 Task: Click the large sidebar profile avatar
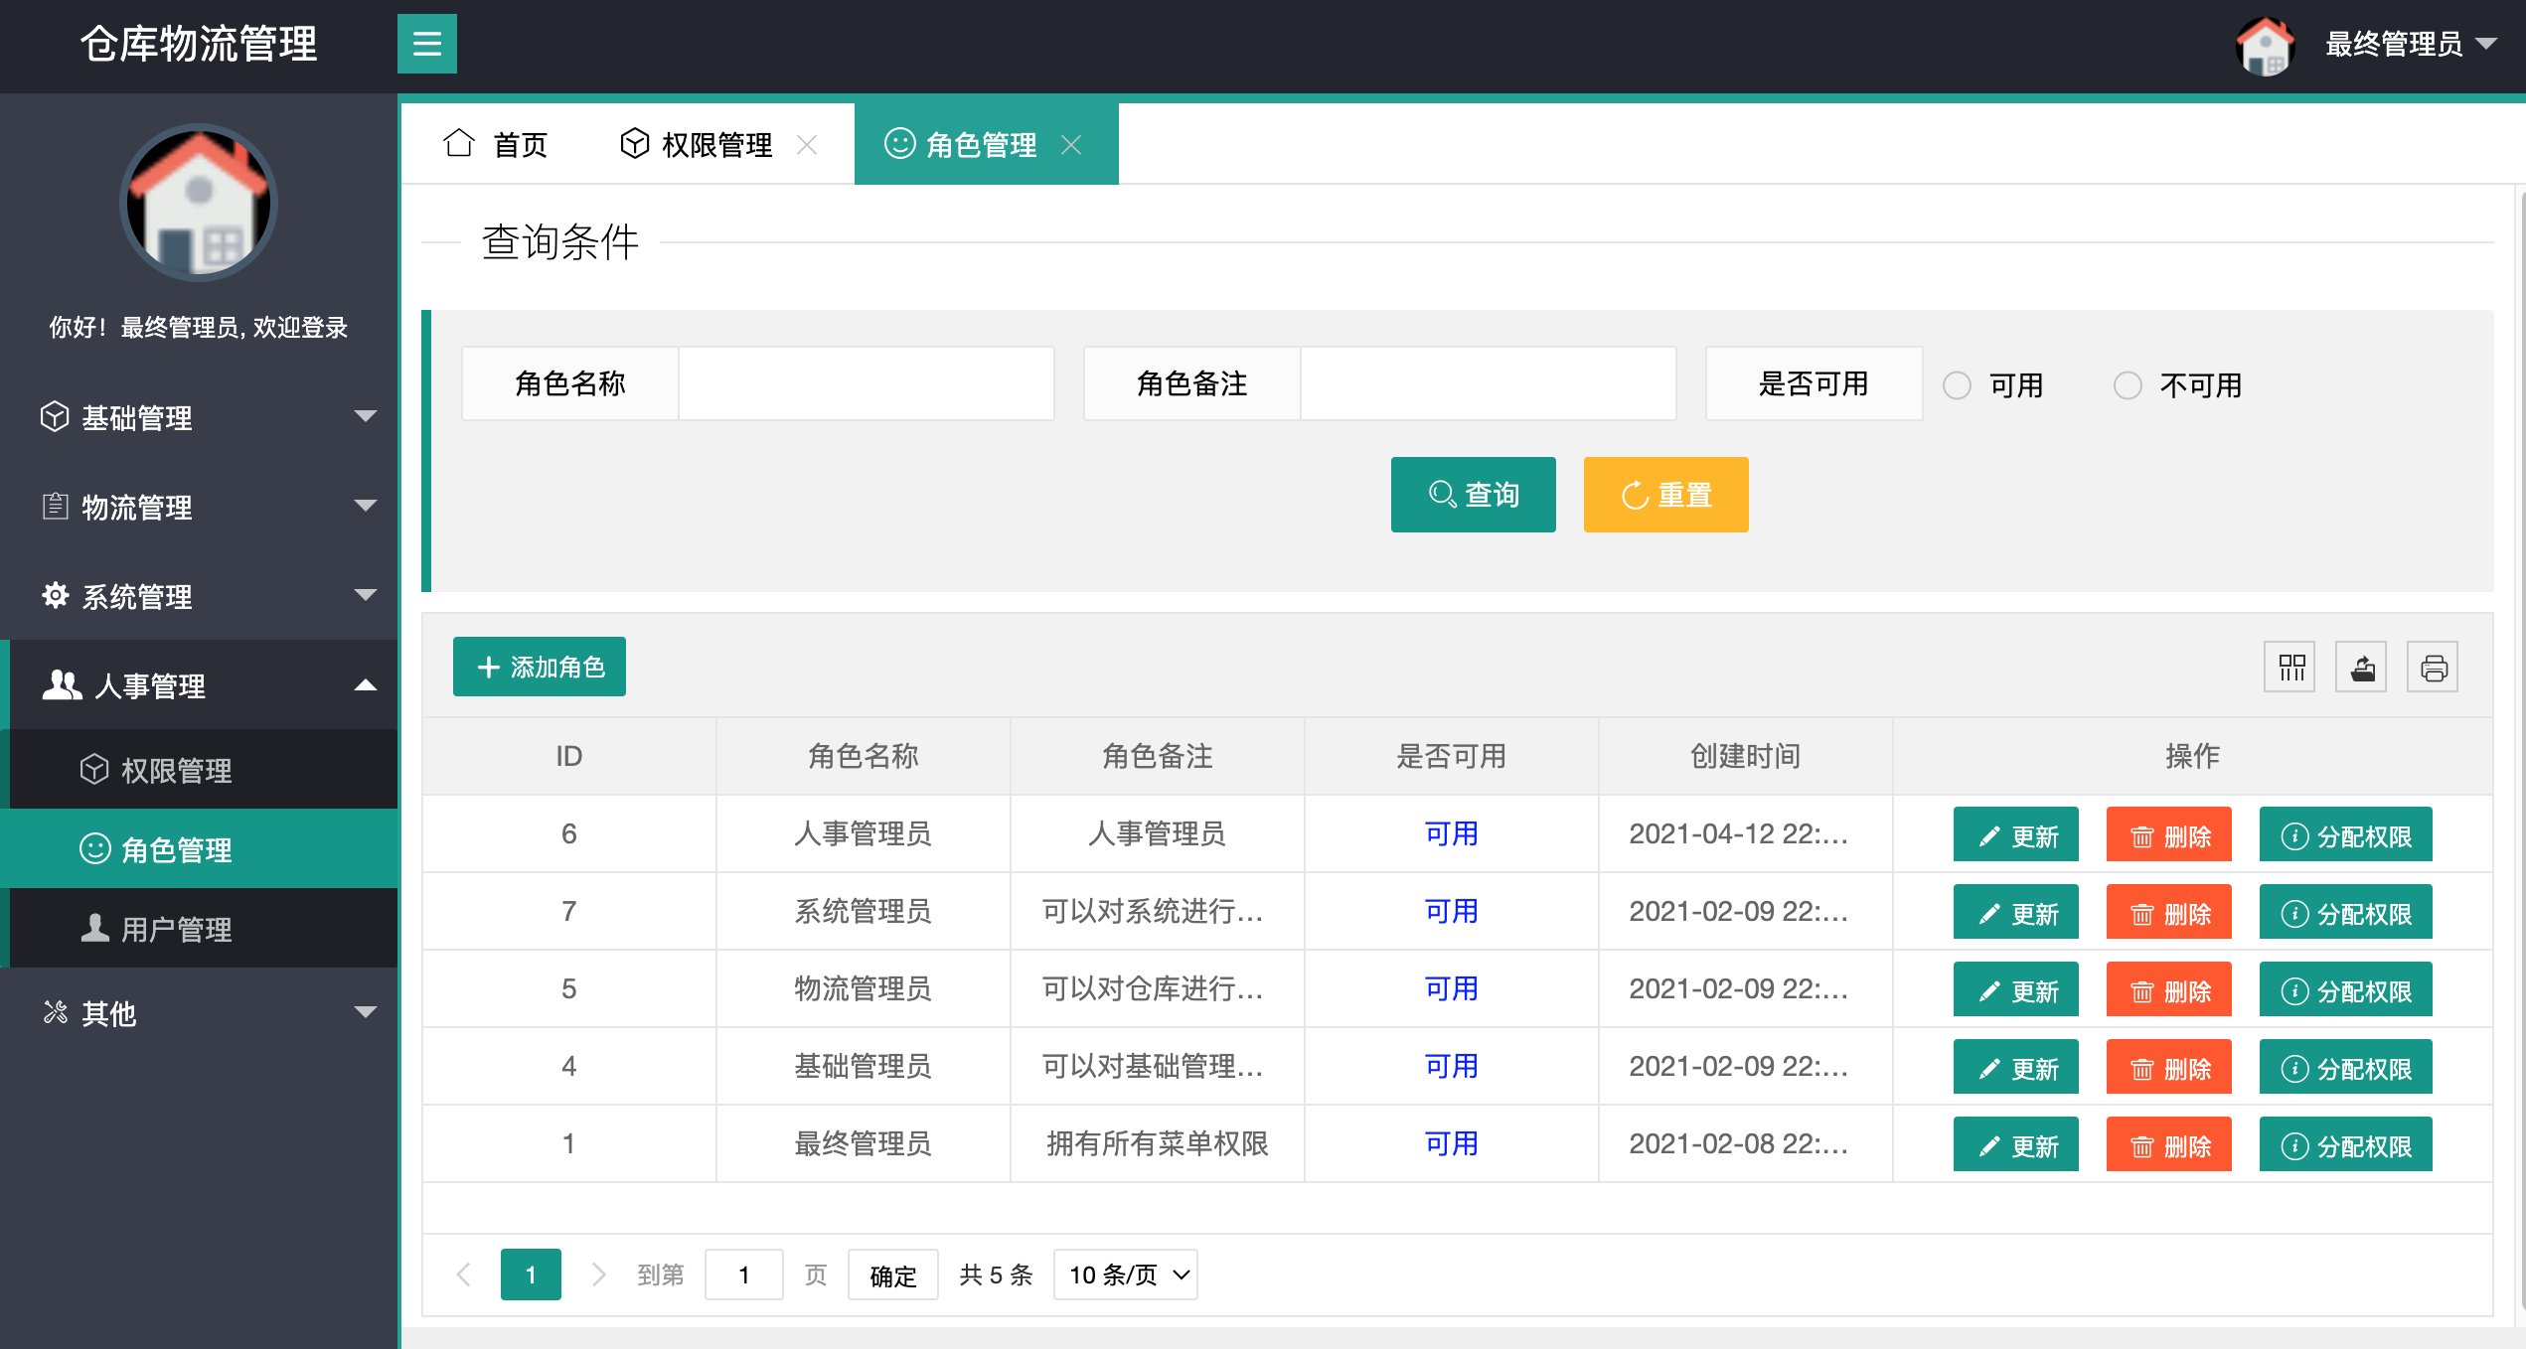point(199,203)
